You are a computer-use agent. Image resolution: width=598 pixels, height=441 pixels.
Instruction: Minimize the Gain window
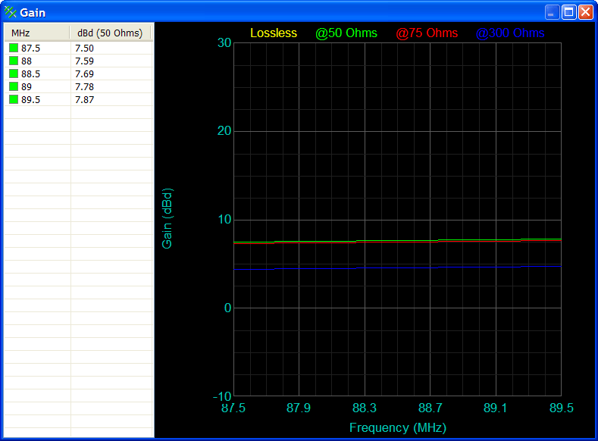coord(552,12)
